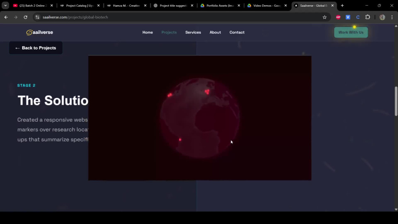This screenshot has height=224, width=398.
Task: Open the blue C extension icon
Action: (x=358, y=17)
